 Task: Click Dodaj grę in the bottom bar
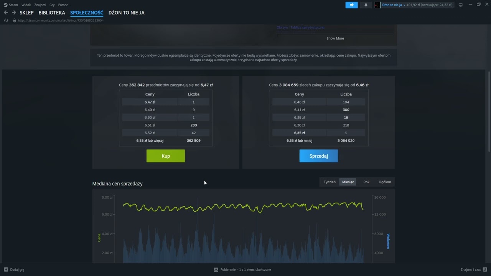(x=17, y=269)
